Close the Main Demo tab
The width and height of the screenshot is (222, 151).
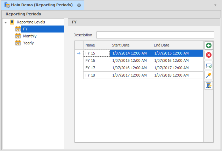(79, 5)
